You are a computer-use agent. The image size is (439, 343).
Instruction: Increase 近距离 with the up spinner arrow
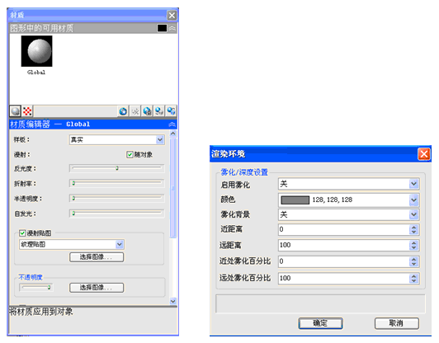pyautogui.click(x=413, y=228)
